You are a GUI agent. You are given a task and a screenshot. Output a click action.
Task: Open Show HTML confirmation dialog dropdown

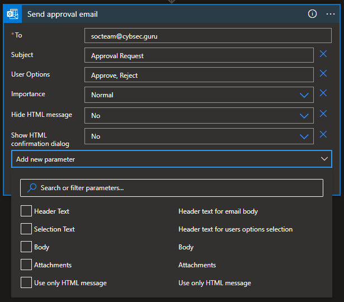click(304, 136)
